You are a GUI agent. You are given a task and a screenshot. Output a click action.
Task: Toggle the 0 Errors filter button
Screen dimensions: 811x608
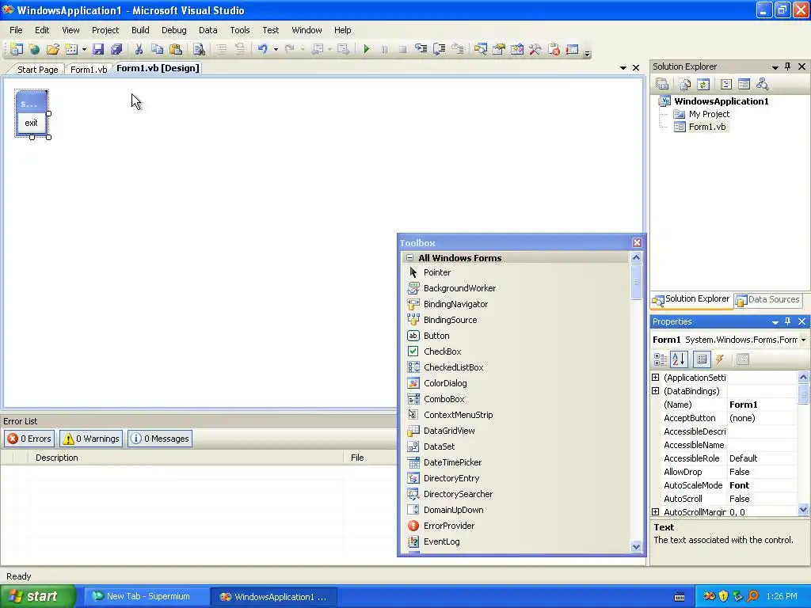click(x=29, y=439)
